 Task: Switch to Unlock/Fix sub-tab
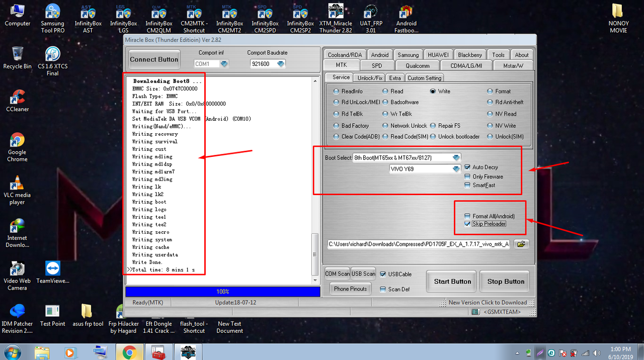point(370,78)
